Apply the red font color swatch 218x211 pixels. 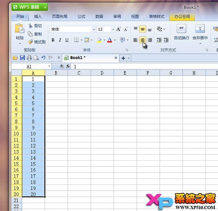(109, 40)
